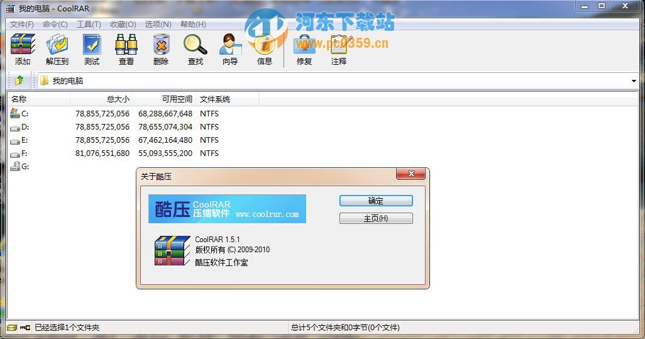Click the CoolRAR icon in title bar

[x=10, y=8]
